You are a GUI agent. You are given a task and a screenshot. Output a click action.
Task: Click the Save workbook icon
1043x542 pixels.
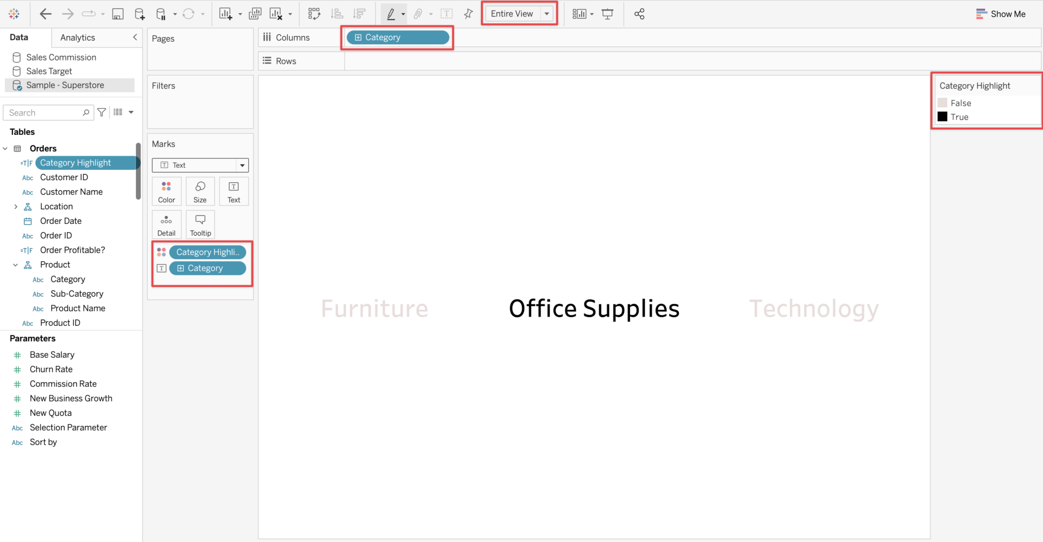pos(118,14)
